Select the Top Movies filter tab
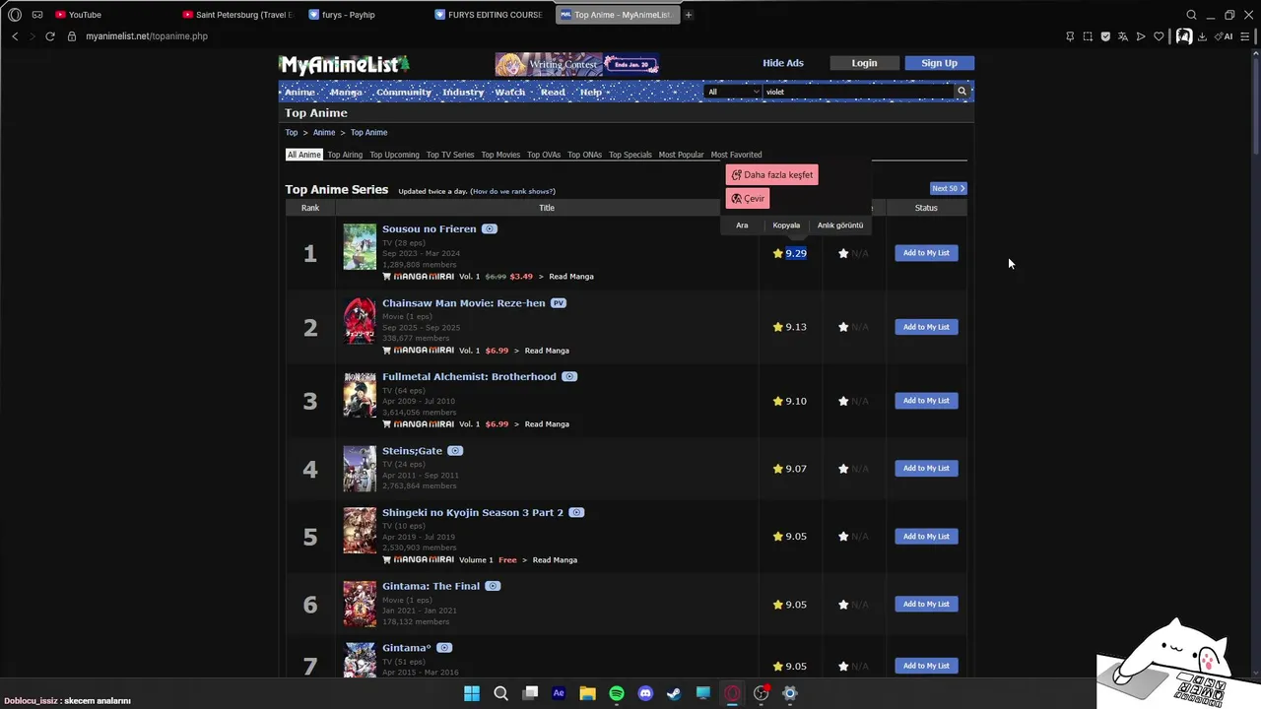This screenshot has height=709, width=1261. pyautogui.click(x=500, y=155)
